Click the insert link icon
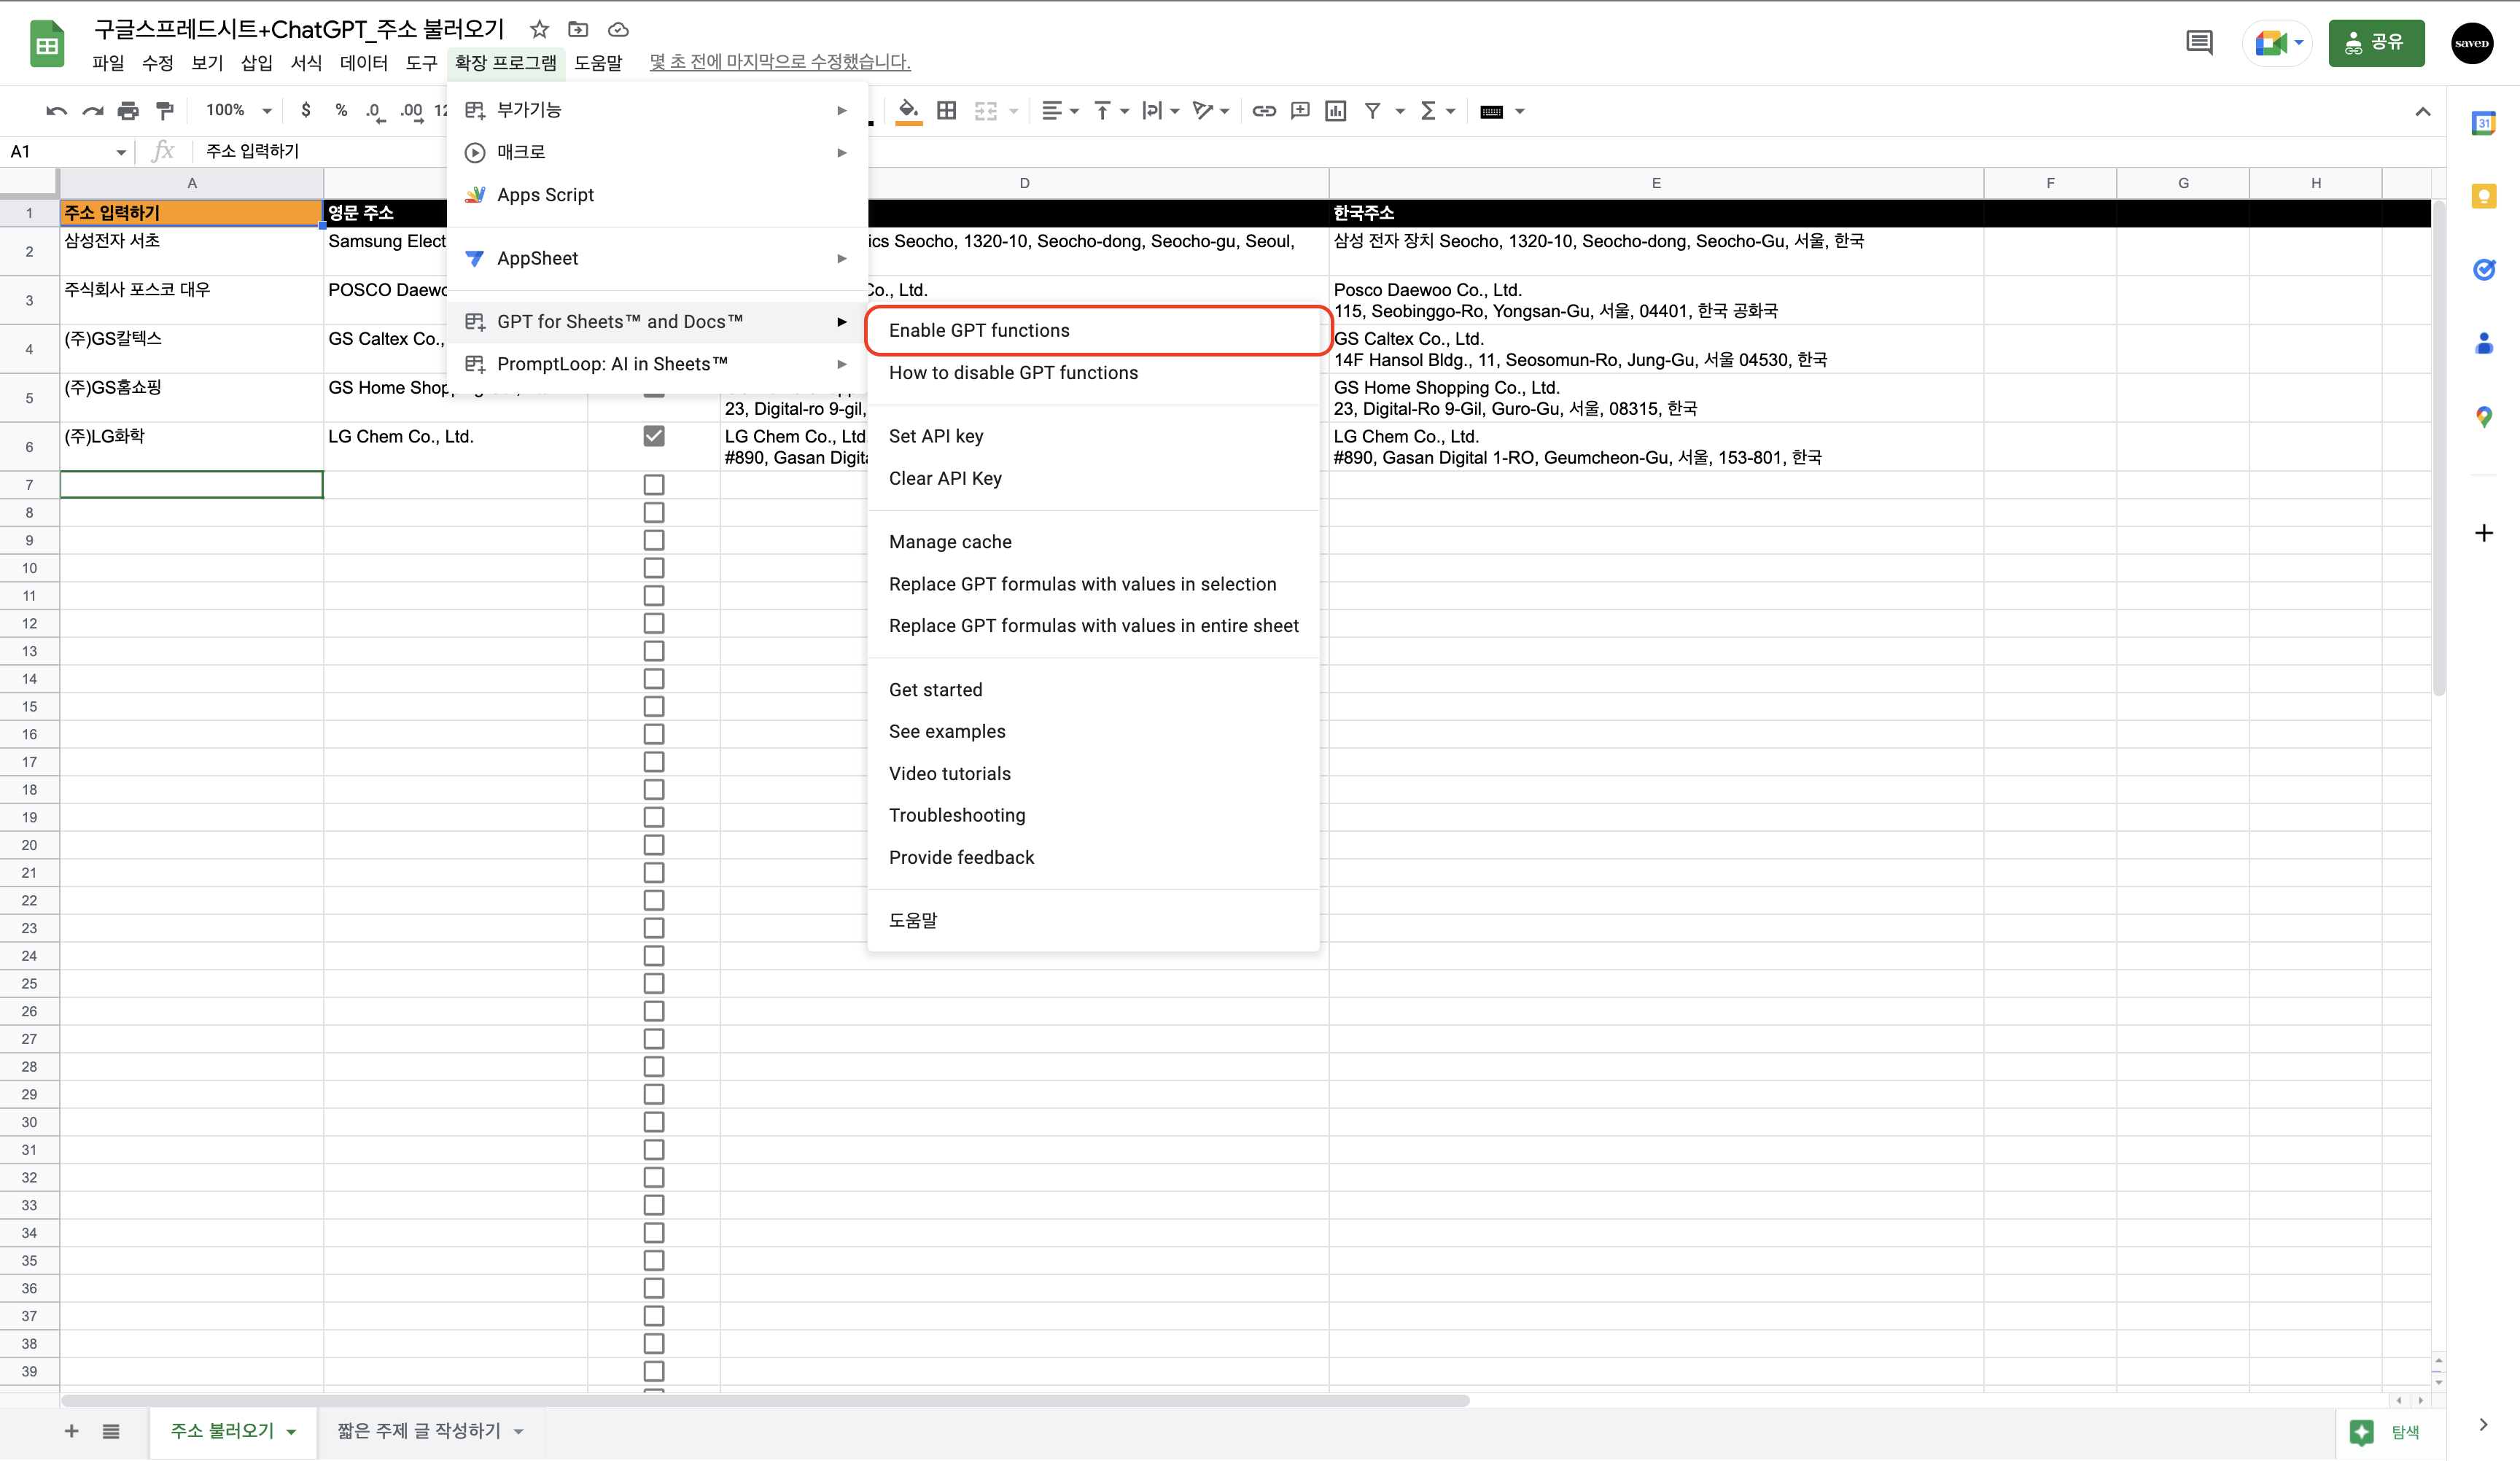The width and height of the screenshot is (2520, 1461). [1264, 111]
